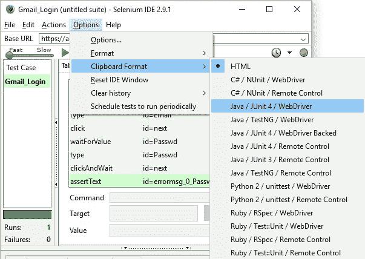Select Java / JUnit 4 / Remote Control
This screenshot has height=259, width=365.
pos(288,146)
